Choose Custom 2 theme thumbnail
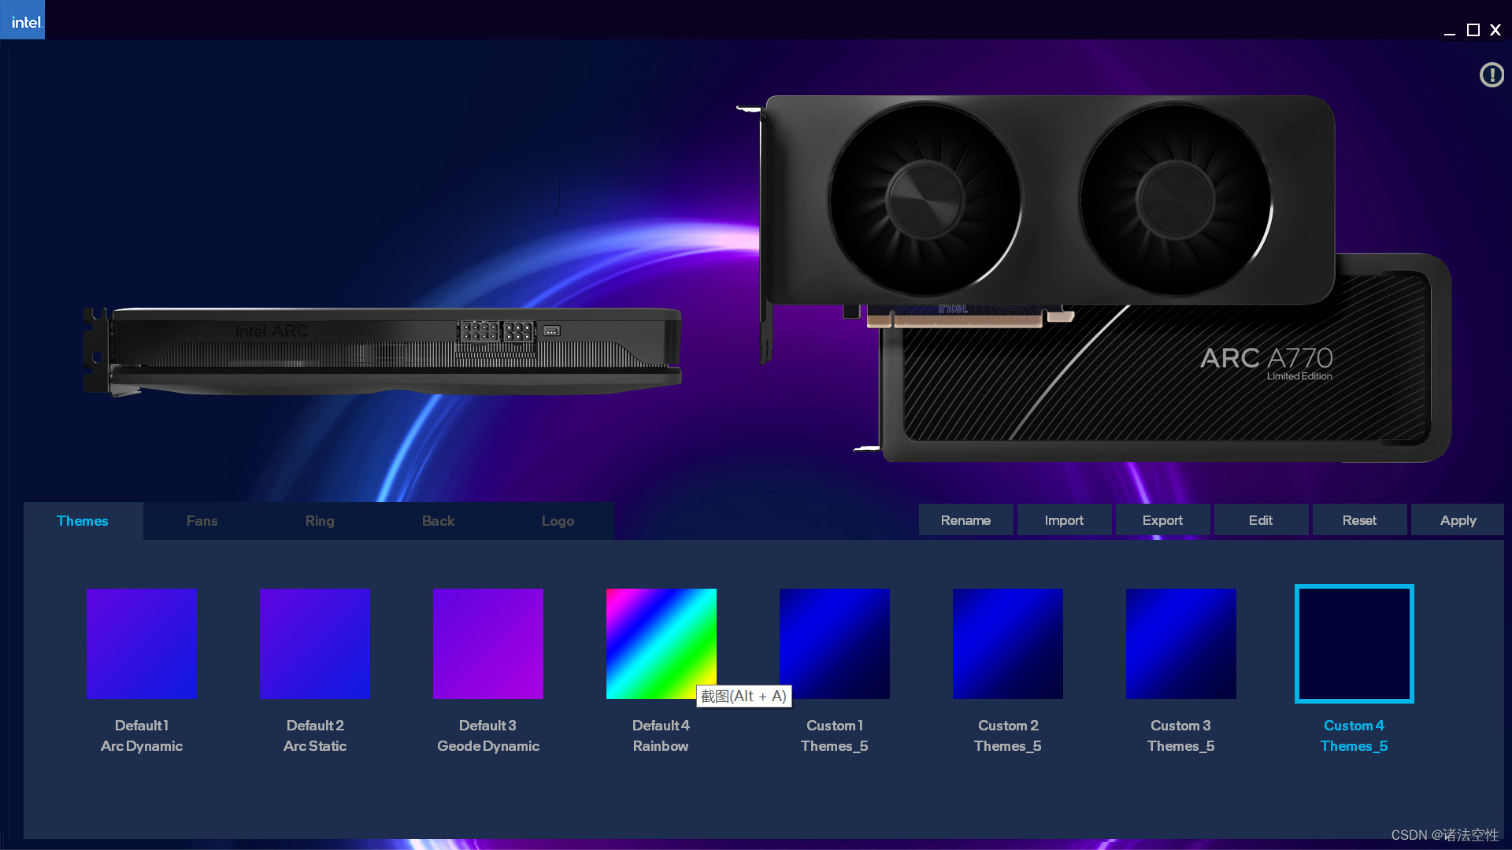This screenshot has width=1512, height=850. coord(1008,643)
